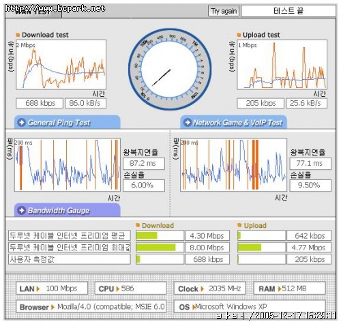Image resolution: width=341 pixels, height=324 pixels.
Task: Open the General Ping Test tab
Action: pyautogui.click(x=68, y=122)
